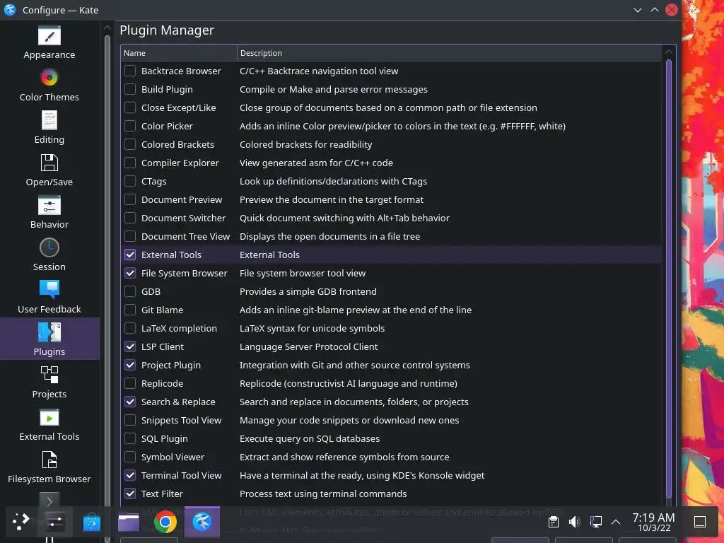Click 'Language Server Protocol Client' description

coord(308,346)
